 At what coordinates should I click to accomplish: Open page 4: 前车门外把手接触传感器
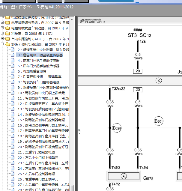38,61
